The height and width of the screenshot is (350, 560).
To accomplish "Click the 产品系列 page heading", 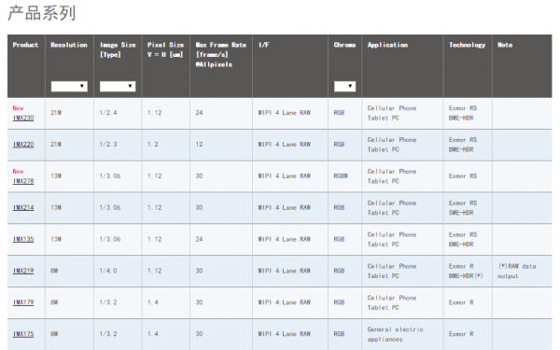I will [x=42, y=13].
